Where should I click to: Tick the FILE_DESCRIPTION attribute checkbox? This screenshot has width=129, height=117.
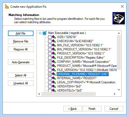pos(50,58)
